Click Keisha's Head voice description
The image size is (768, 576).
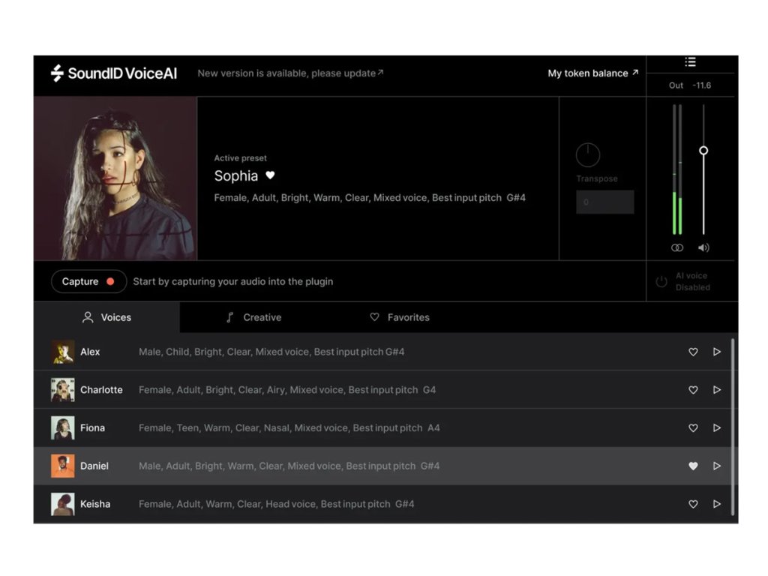(277, 504)
